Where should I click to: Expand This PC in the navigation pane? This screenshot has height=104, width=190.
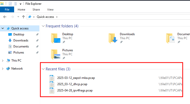(3, 61)
